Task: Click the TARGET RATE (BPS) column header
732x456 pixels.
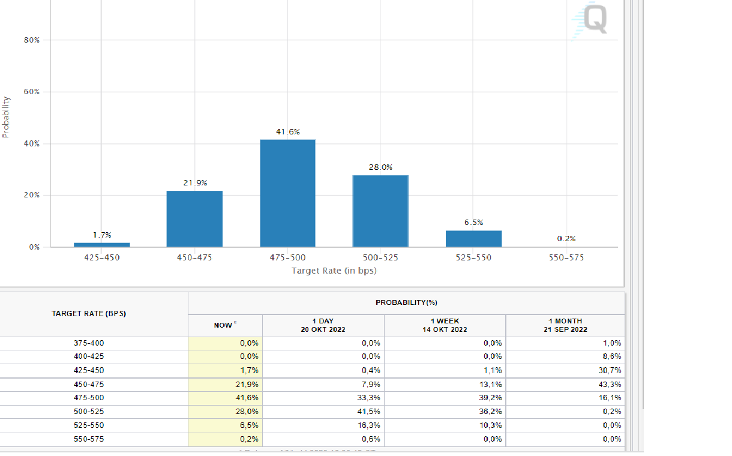Action: [89, 314]
